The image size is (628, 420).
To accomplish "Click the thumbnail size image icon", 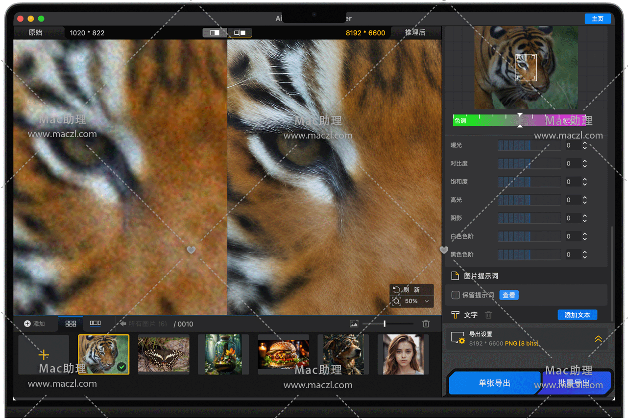I will 354,324.
